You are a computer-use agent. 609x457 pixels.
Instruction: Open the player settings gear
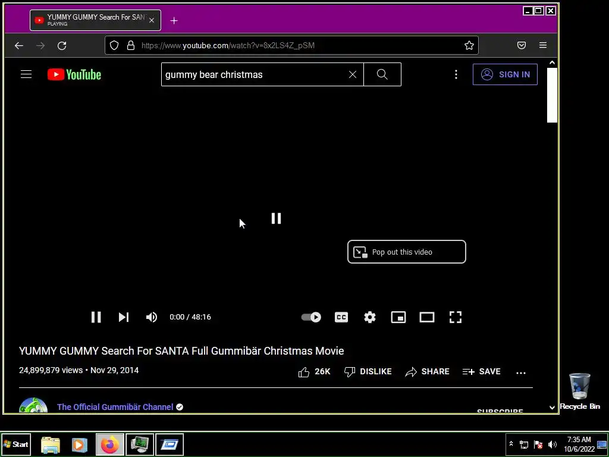(370, 317)
